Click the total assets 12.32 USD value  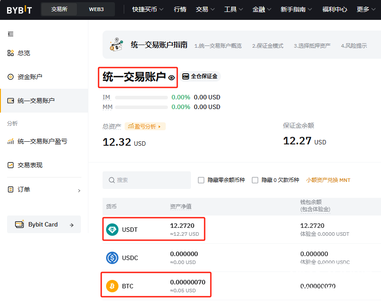[124, 142]
